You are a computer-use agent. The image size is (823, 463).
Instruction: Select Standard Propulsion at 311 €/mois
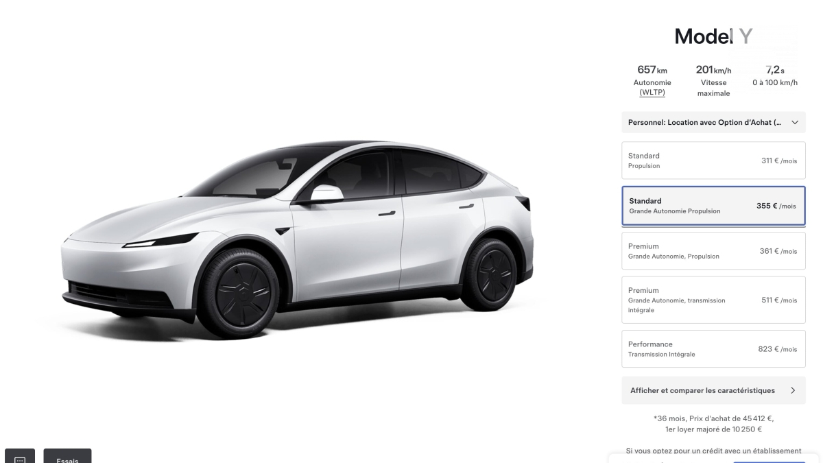(713, 161)
